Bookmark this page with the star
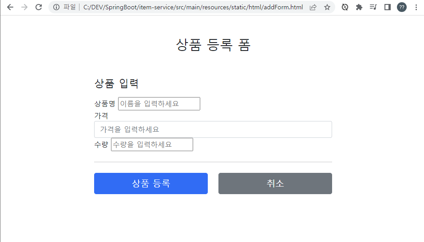 pos(327,7)
